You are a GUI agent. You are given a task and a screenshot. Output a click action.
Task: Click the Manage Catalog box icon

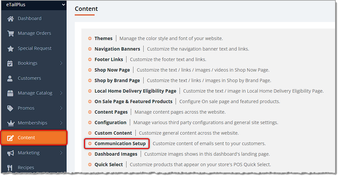point(10,93)
